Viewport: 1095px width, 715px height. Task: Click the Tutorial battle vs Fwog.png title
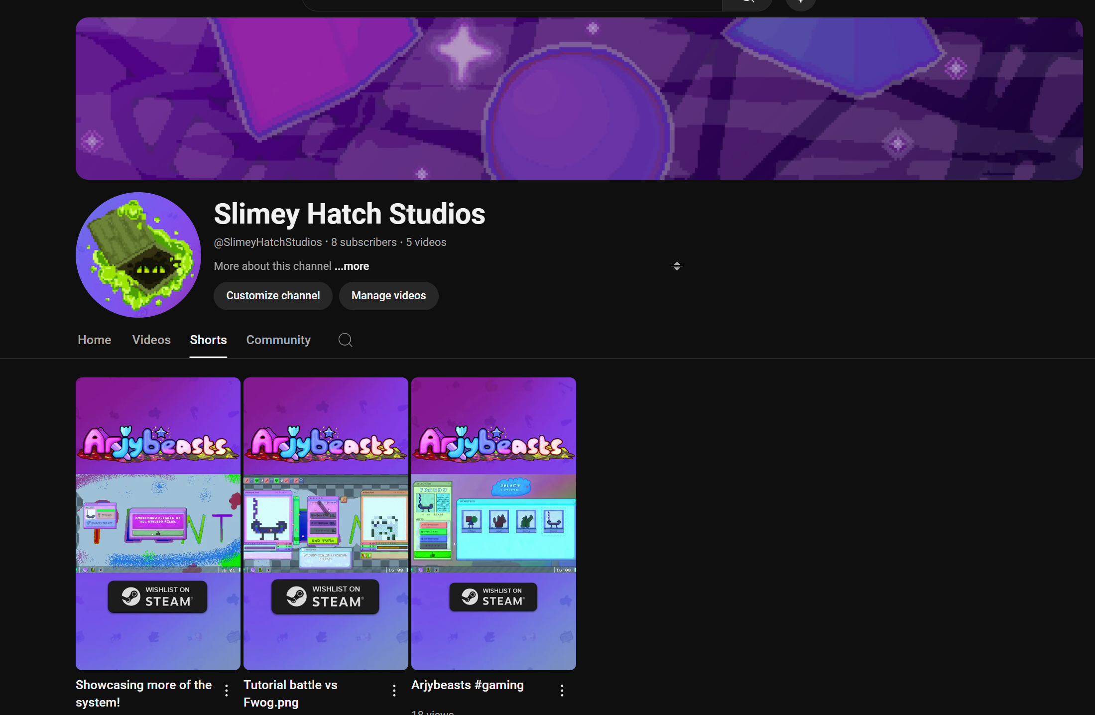(290, 694)
